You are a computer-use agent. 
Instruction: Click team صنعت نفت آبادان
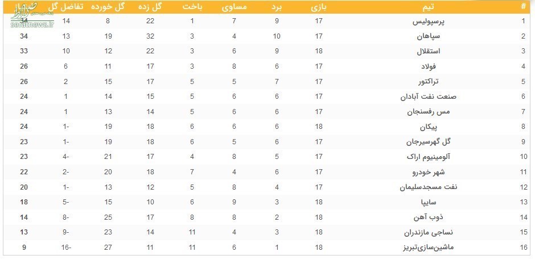(x=433, y=97)
